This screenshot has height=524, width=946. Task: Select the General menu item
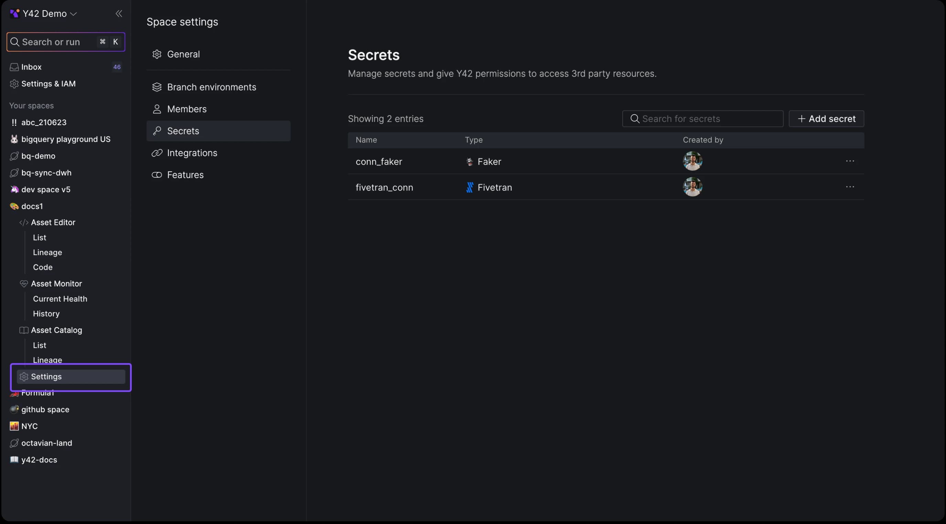[x=183, y=54]
